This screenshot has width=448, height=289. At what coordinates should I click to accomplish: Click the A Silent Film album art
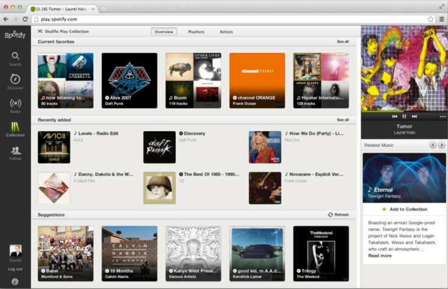(x=54, y=188)
